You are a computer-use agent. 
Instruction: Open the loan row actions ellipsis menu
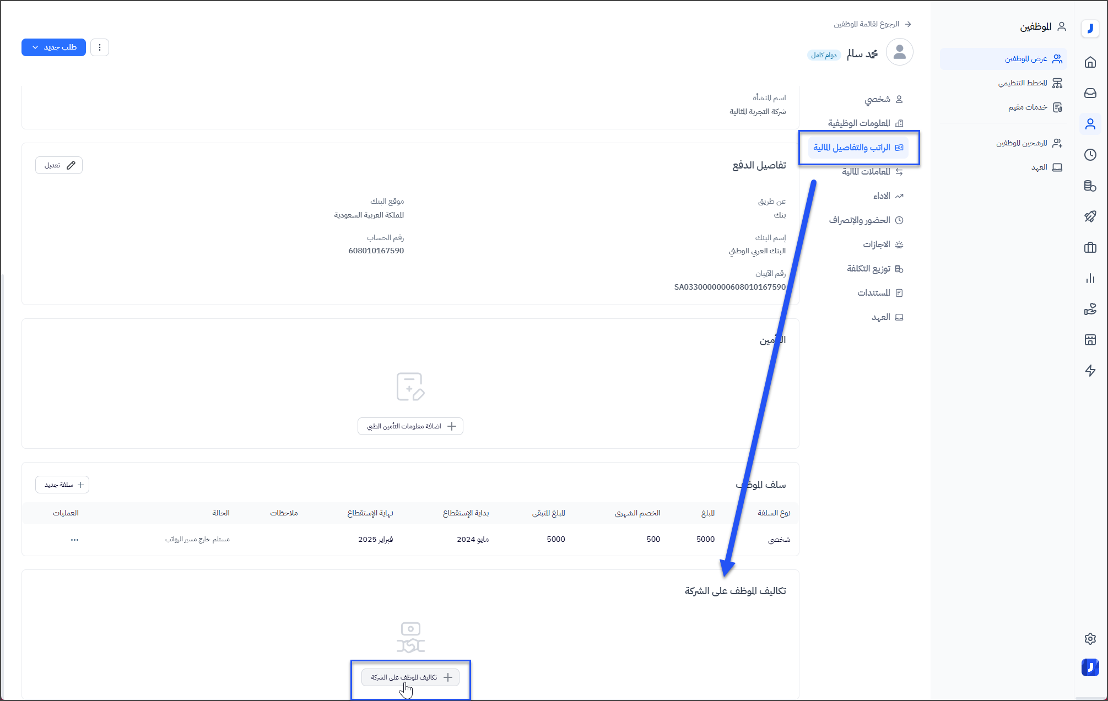pos(74,540)
